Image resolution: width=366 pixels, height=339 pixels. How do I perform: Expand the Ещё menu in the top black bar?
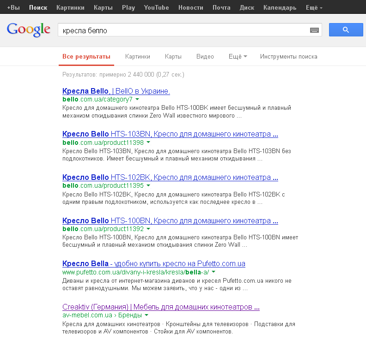point(314,7)
